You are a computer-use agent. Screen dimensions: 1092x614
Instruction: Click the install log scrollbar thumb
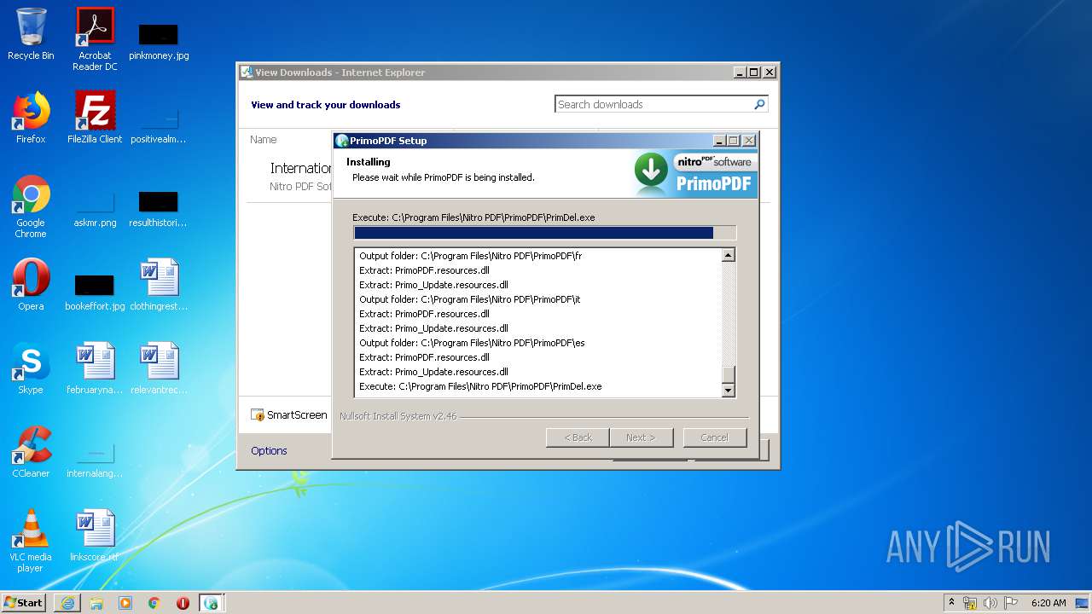tap(729, 375)
